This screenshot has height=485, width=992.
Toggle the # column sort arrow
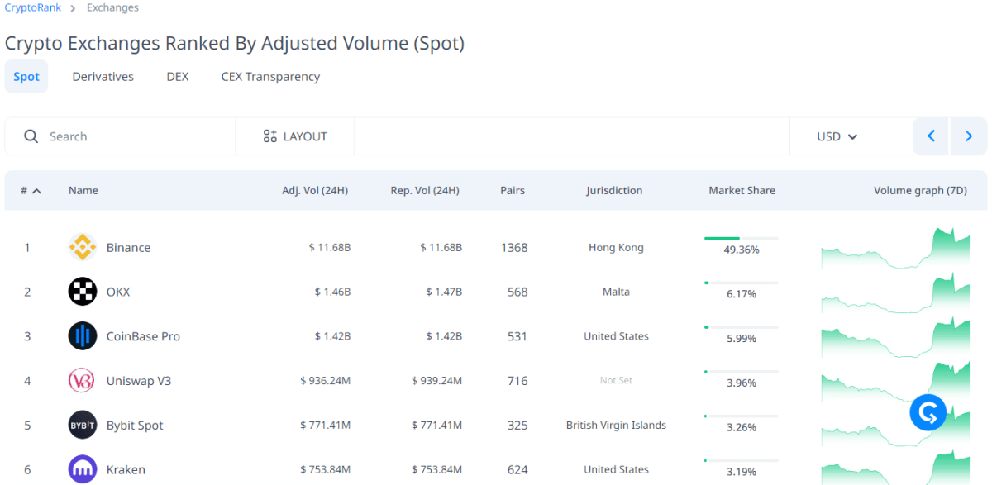click(36, 189)
